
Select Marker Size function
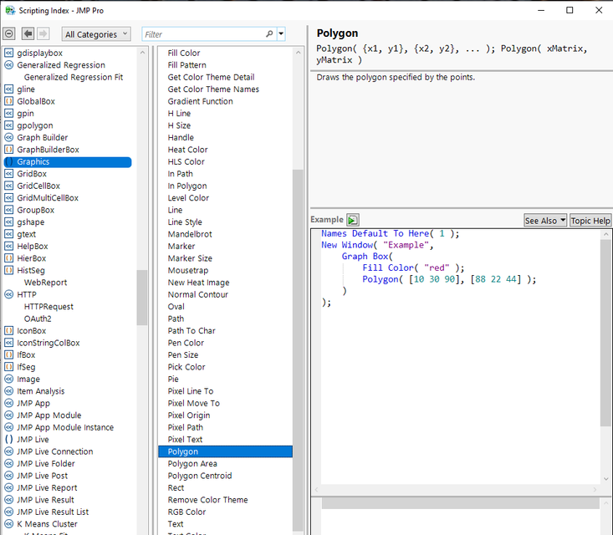point(190,258)
